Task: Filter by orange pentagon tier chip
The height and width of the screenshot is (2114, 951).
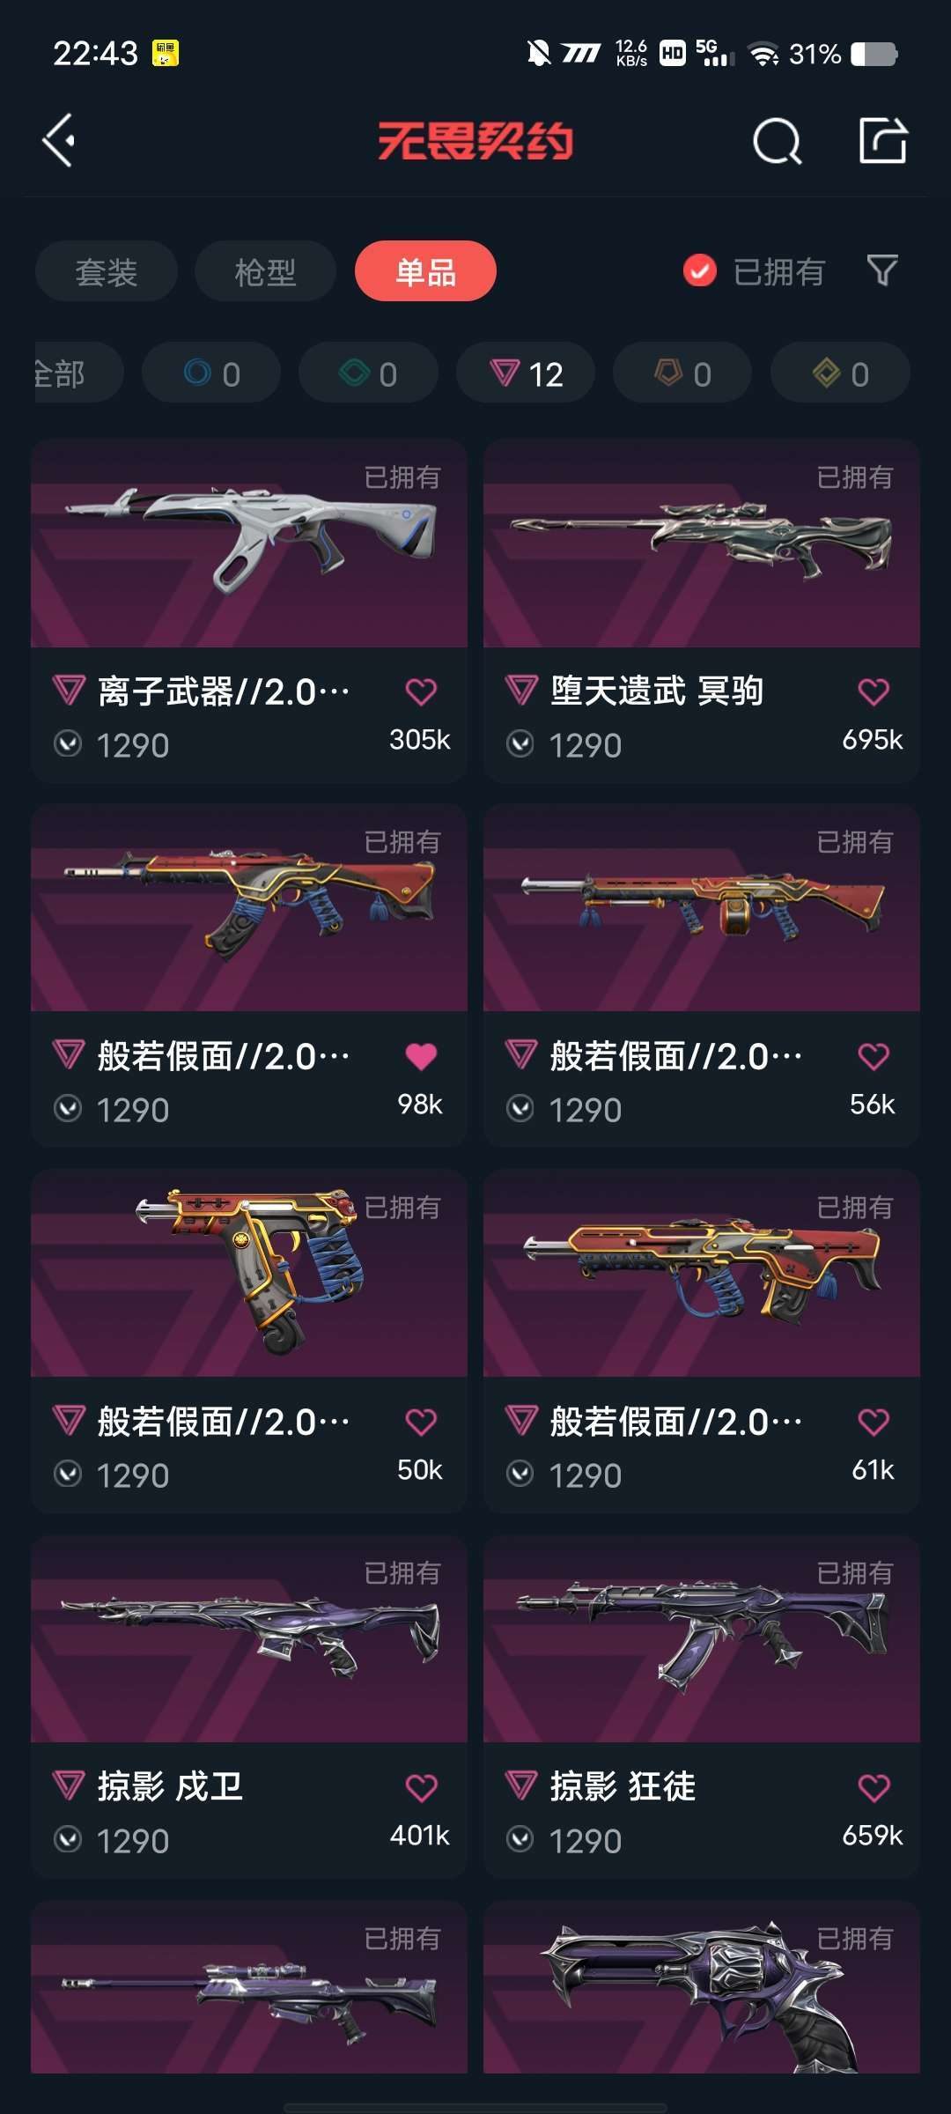Action: click(x=682, y=373)
